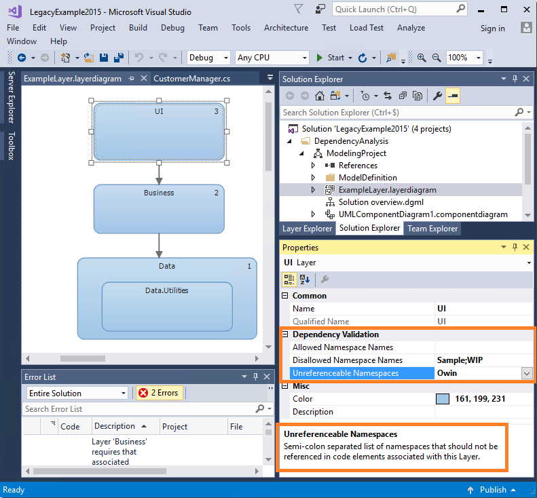Click the Color property swatch
The image size is (537, 498).
pyautogui.click(x=442, y=399)
